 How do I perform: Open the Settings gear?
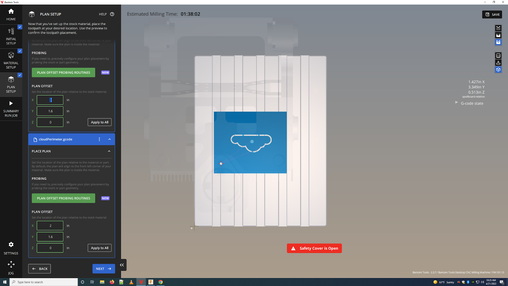coord(11,248)
